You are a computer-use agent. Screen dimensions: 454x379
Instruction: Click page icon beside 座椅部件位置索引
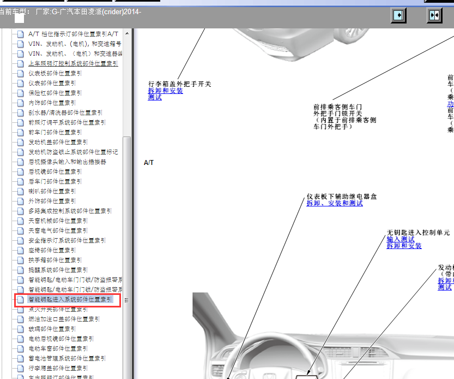click(20, 250)
